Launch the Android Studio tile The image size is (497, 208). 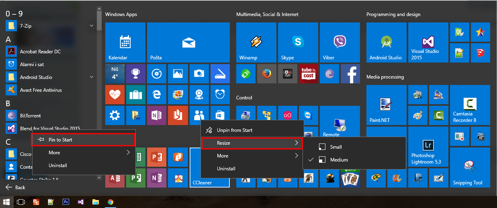pyautogui.click(x=387, y=42)
